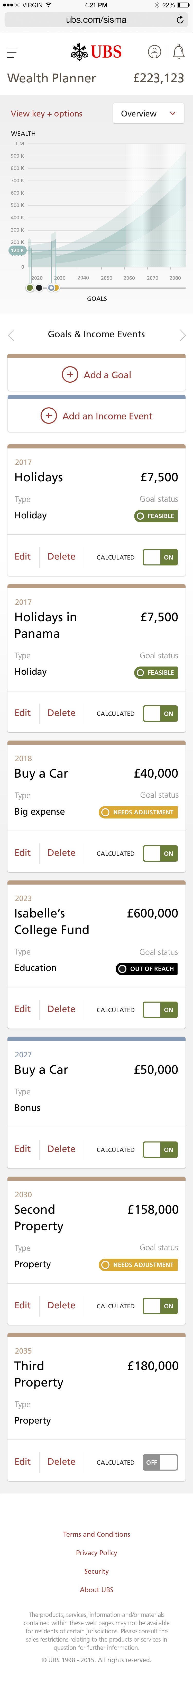Viewport: 193px width, 1683px height.
Task: Tap the page reload icon in address bar
Action: click(181, 20)
